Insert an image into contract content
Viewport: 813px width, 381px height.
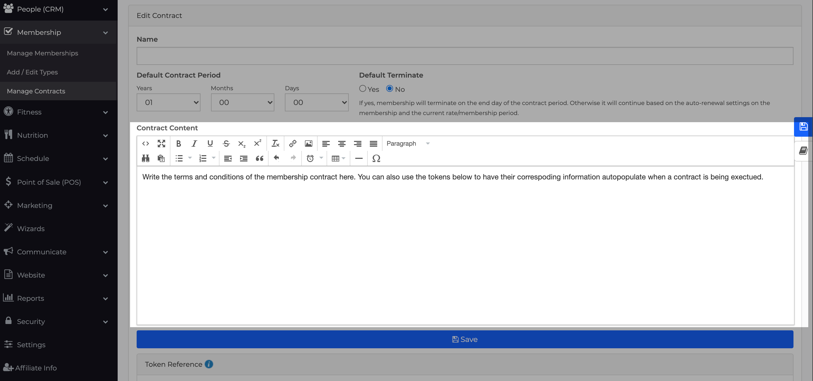coord(308,144)
